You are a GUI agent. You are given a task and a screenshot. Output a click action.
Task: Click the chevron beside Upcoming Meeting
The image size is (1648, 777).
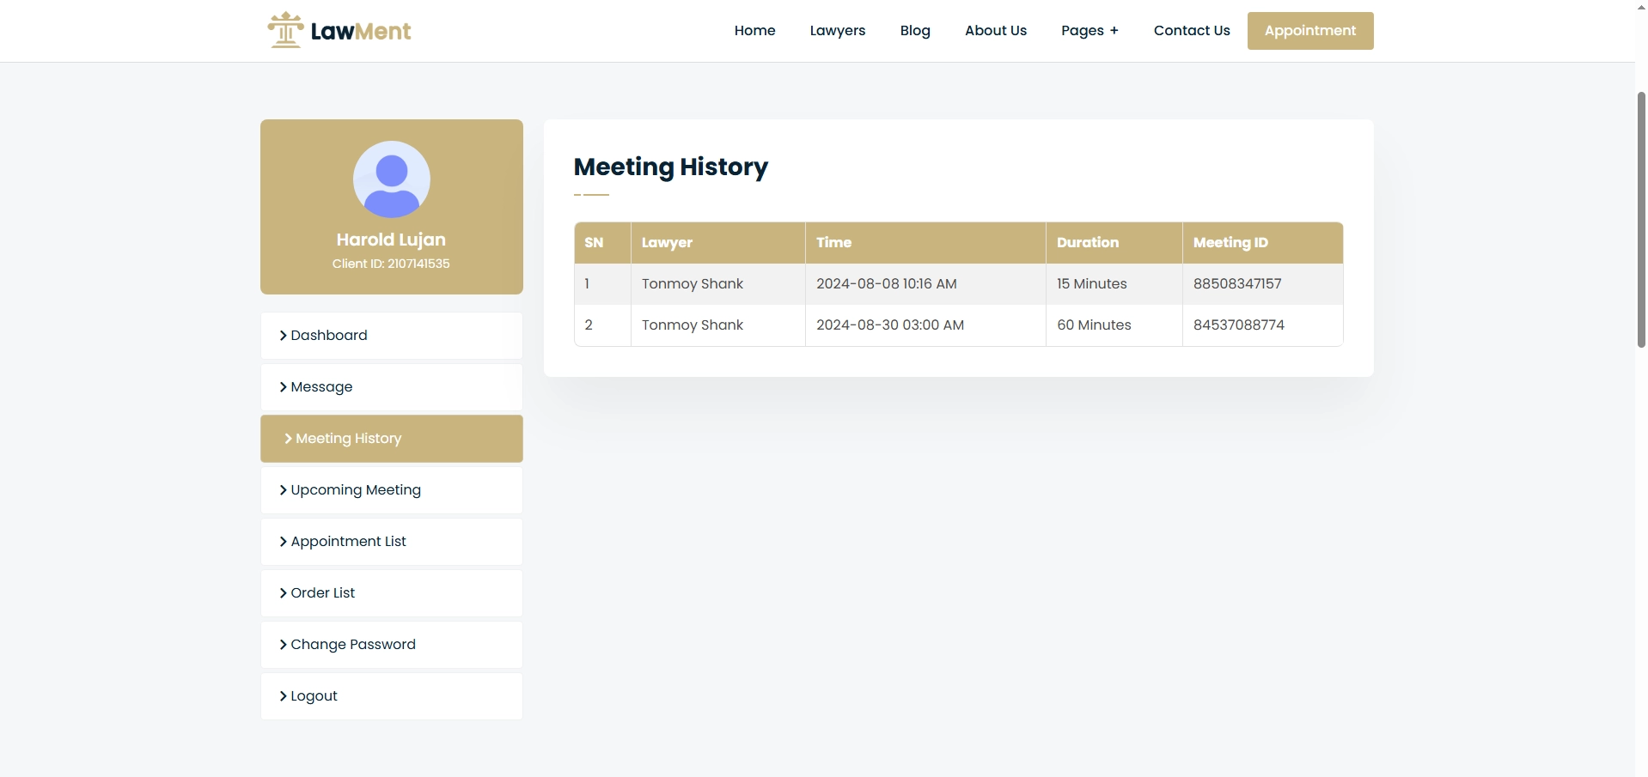tap(283, 490)
